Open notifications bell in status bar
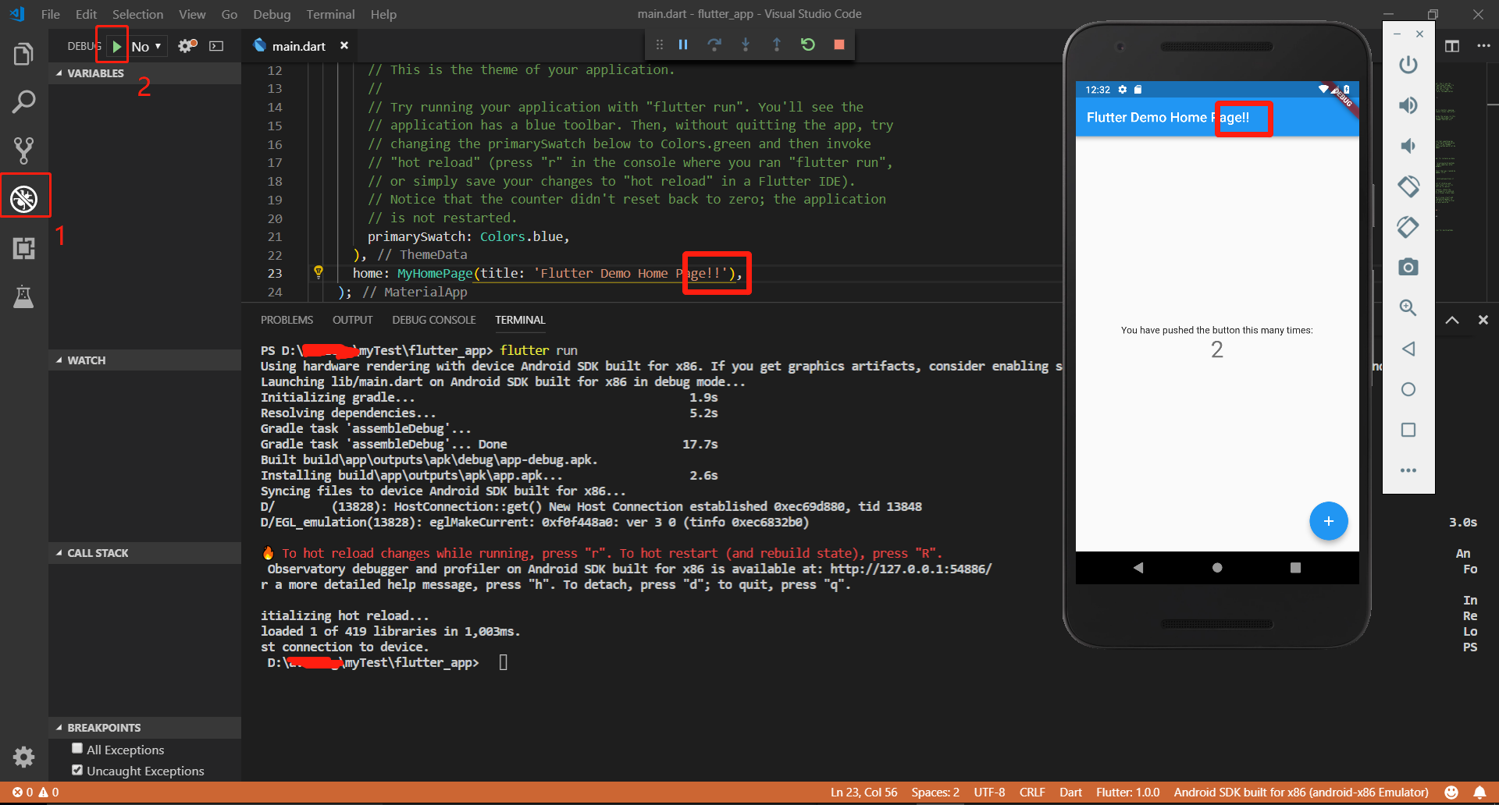This screenshot has height=805, width=1499. coord(1479,793)
